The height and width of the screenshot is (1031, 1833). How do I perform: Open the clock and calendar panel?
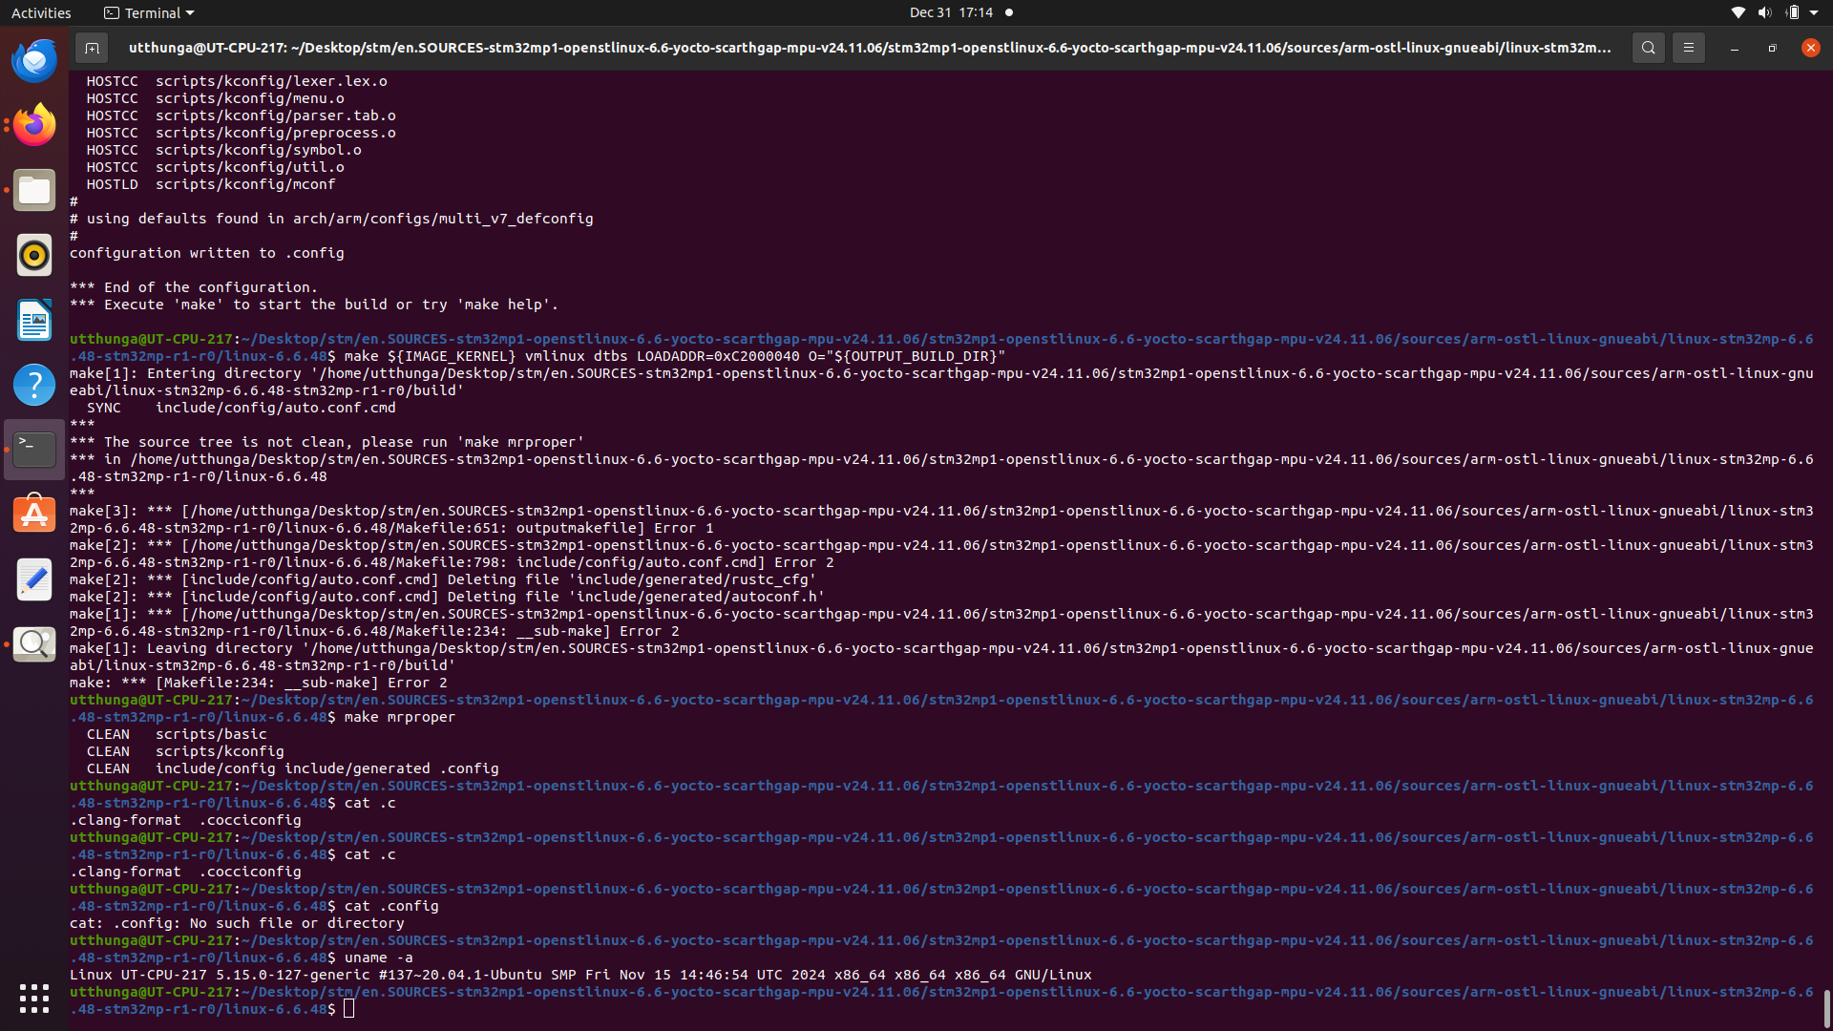[x=951, y=12]
